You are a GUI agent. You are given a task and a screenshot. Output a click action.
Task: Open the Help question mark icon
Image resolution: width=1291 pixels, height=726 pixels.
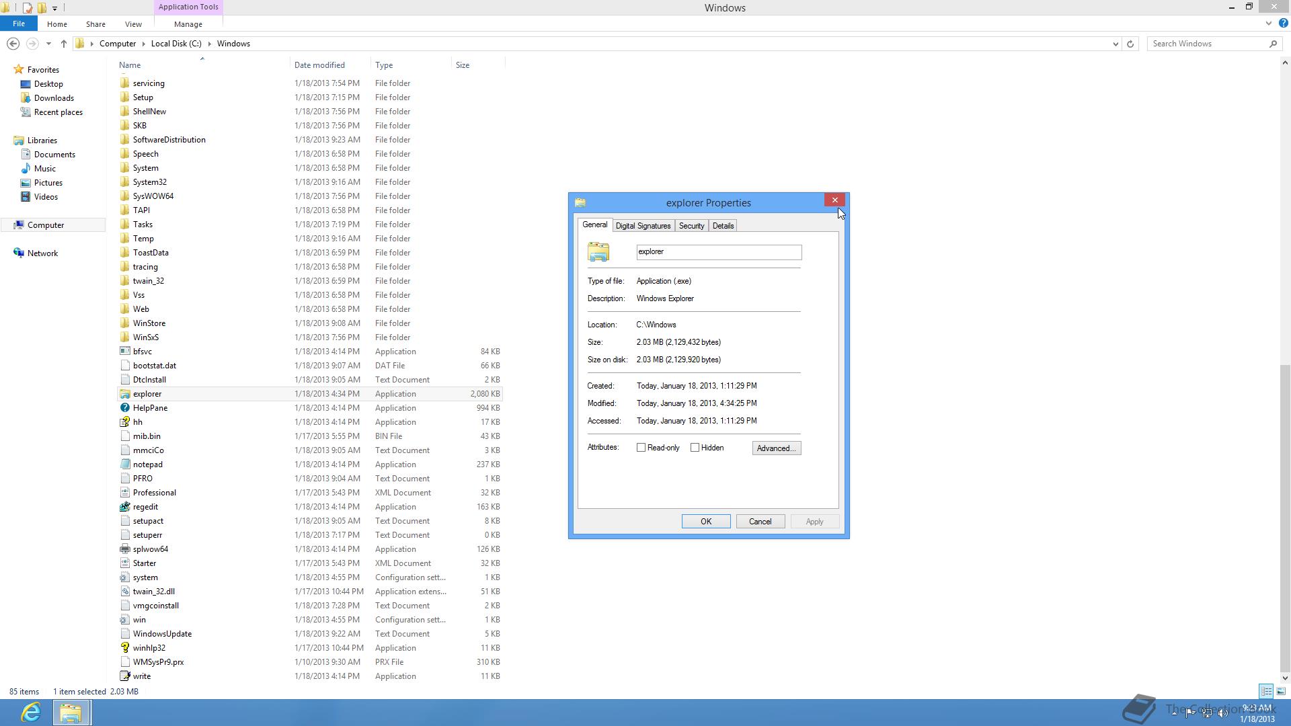coord(1283,24)
